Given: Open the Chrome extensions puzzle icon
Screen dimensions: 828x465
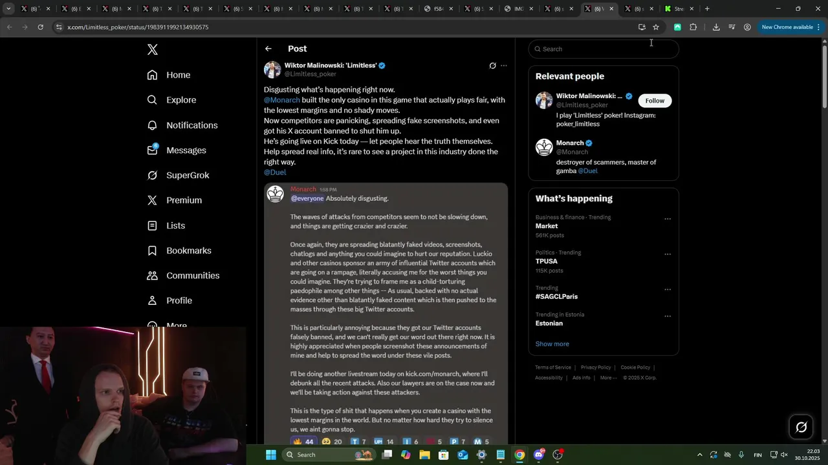Looking at the screenshot, I should pos(693,27).
